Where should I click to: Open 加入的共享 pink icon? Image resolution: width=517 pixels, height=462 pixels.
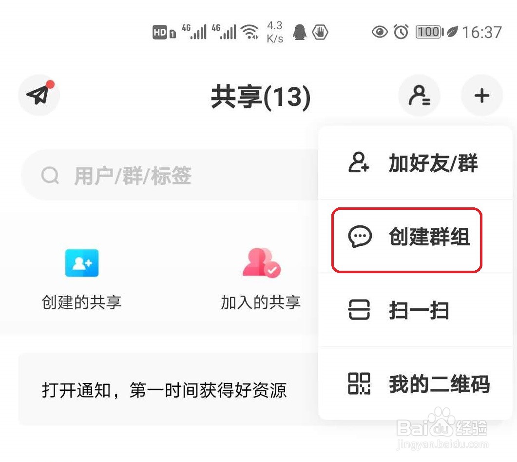pyautogui.click(x=262, y=262)
